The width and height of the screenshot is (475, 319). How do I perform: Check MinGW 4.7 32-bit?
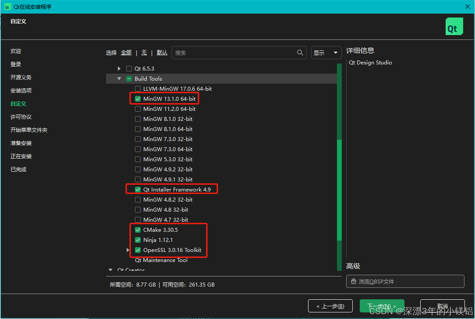[x=138, y=220]
